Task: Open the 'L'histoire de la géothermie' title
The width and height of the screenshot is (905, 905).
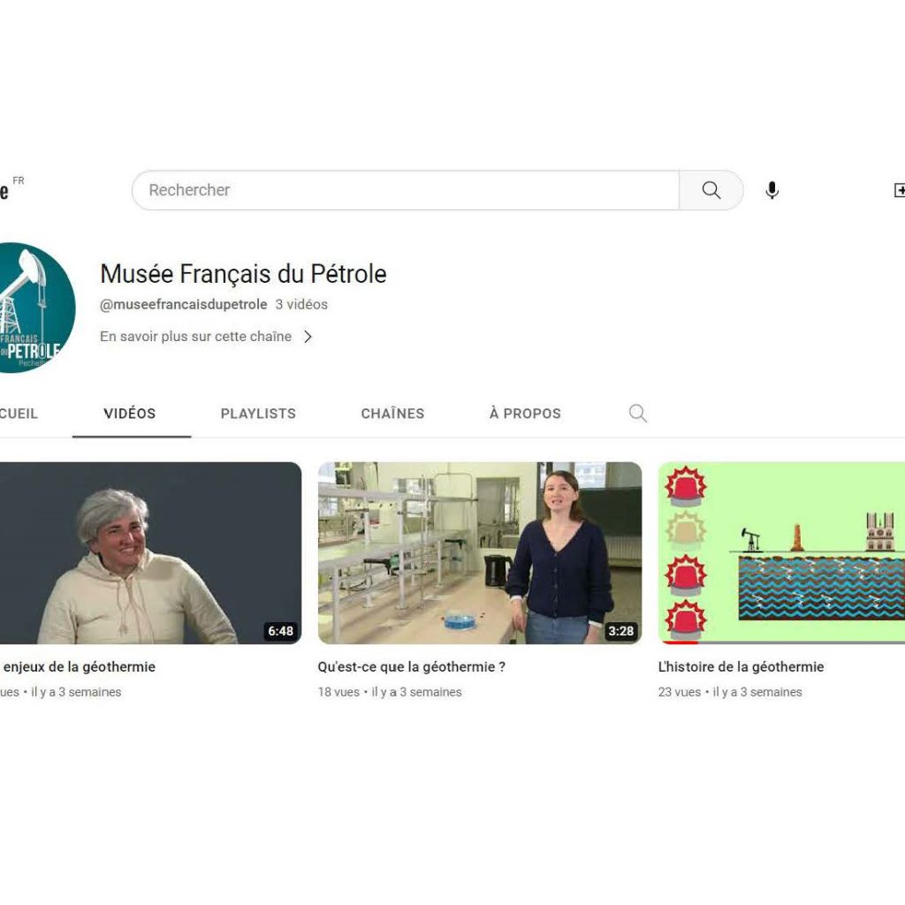Action: point(741,666)
